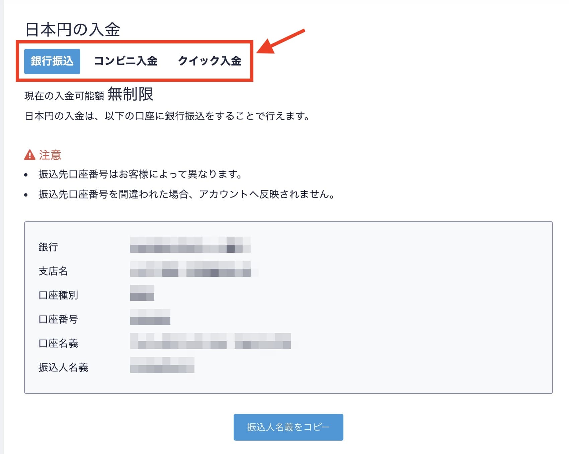The height and width of the screenshot is (454, 569).
Task: Click the 日本円の入金 page heading
Action: pos(73,30)
